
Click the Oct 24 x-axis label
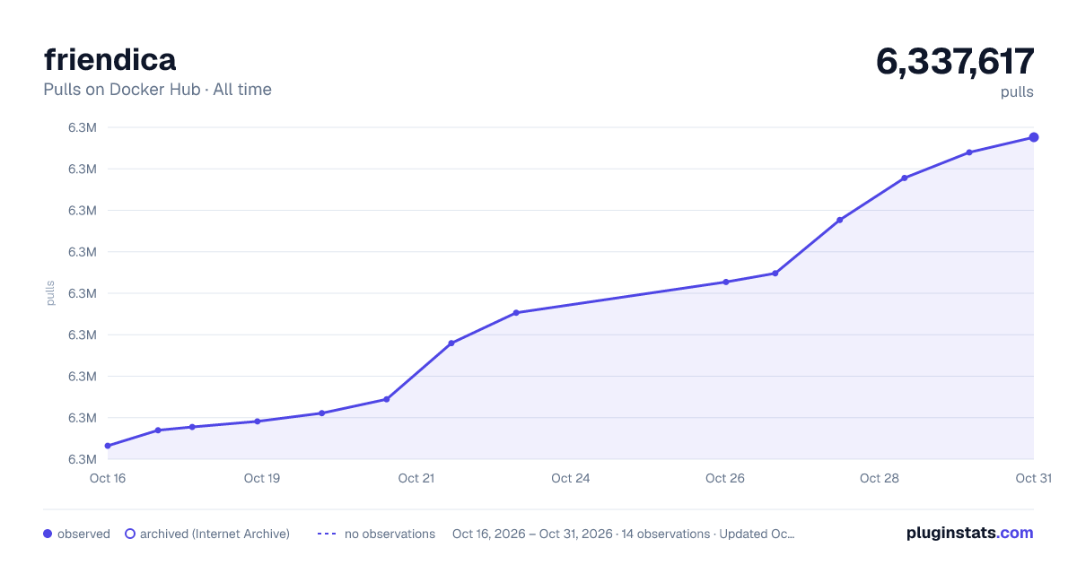571,478
